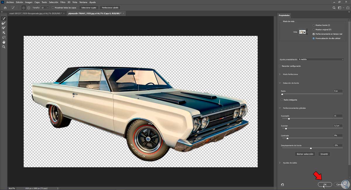Select the Quick Selection tool
This screenshot has width=351, height=190.
pyautogui.click(x=4, y=18)
